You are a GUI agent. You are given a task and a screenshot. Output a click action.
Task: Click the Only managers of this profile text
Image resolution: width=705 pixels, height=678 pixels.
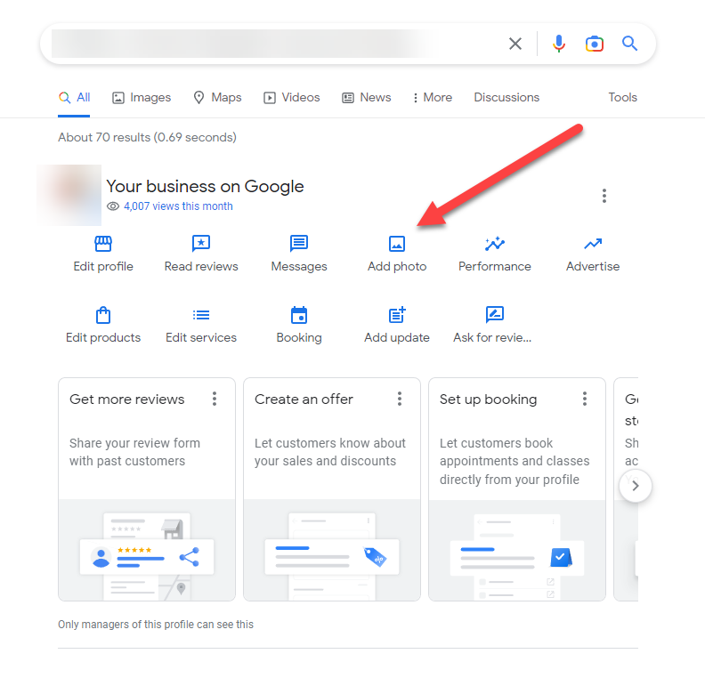[156, 625]
